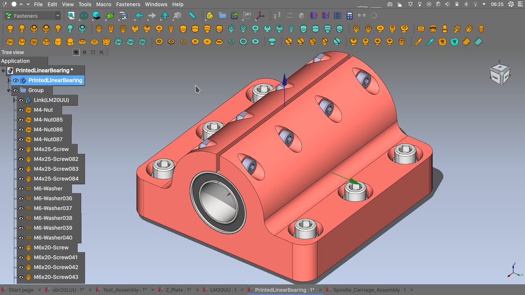Set the view to isometric cube icon

[83, 15]
